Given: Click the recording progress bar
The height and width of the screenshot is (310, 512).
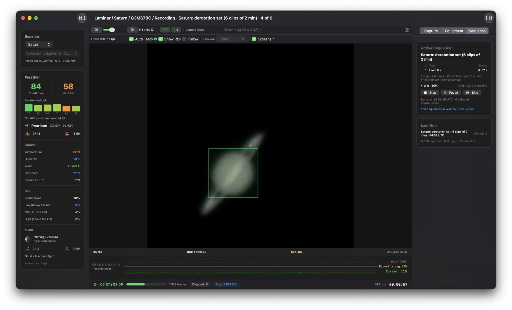Looking at the screenshot, I should tap(146, 284).
